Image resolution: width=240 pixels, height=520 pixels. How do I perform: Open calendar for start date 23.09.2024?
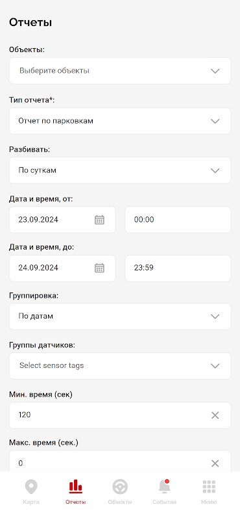pyautogui.click(x=100, y=220)
